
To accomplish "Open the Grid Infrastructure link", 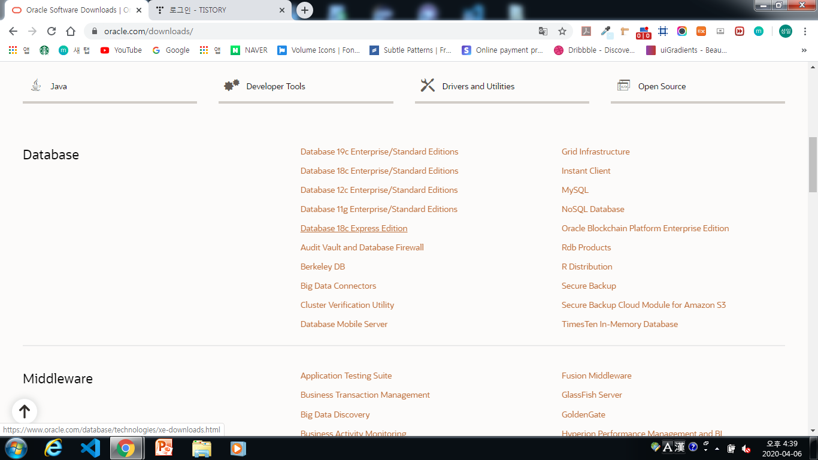I will (596, 152).
